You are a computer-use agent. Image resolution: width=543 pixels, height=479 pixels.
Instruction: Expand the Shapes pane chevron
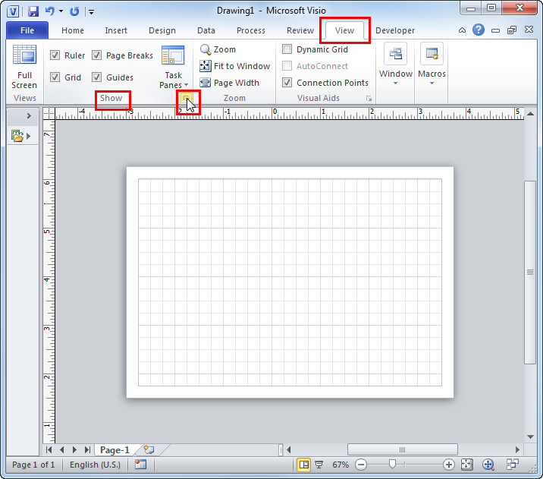click(x=29, y=116)
